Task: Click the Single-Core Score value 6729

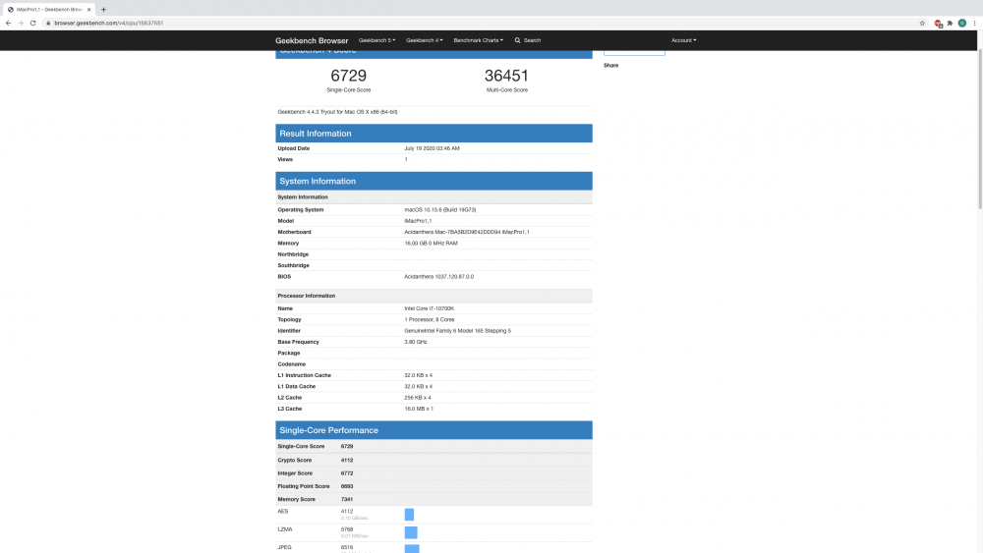Action: coord(349,76)
